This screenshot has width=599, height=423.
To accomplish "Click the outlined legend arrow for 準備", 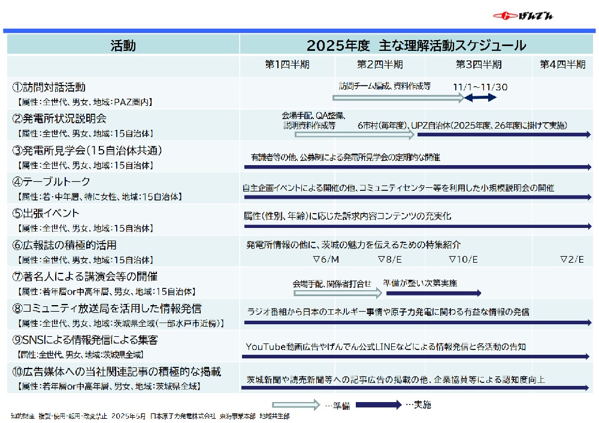I will tap(296, 404).
